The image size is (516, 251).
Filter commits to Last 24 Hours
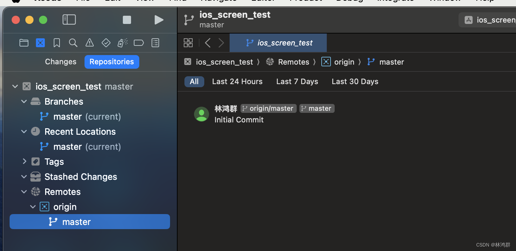coord(237,81)
